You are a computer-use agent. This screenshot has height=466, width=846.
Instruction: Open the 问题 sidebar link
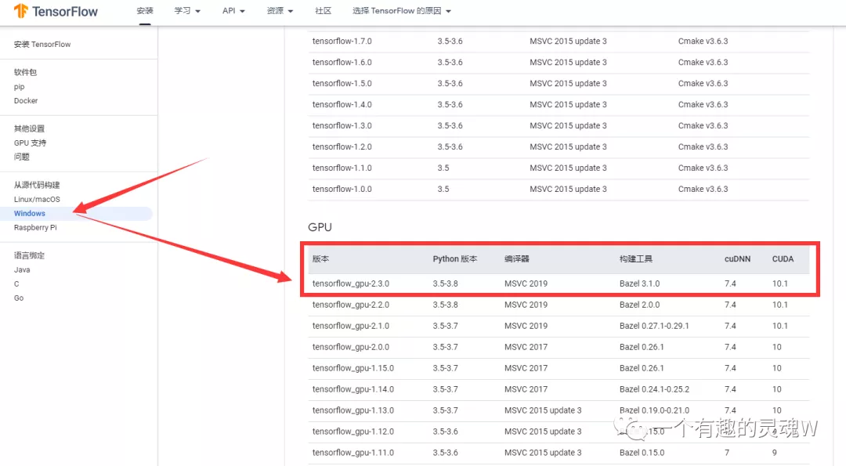point(22,157)
